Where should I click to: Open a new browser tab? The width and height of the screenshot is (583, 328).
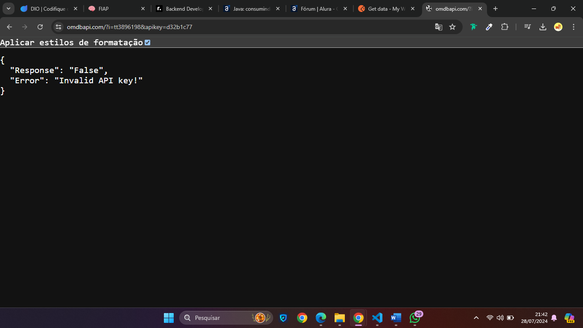click(496, 9)
